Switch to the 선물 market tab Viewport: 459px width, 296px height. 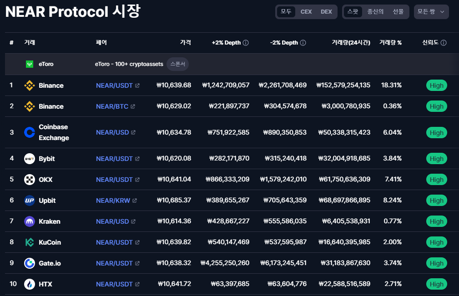click(x=398, y=12)
